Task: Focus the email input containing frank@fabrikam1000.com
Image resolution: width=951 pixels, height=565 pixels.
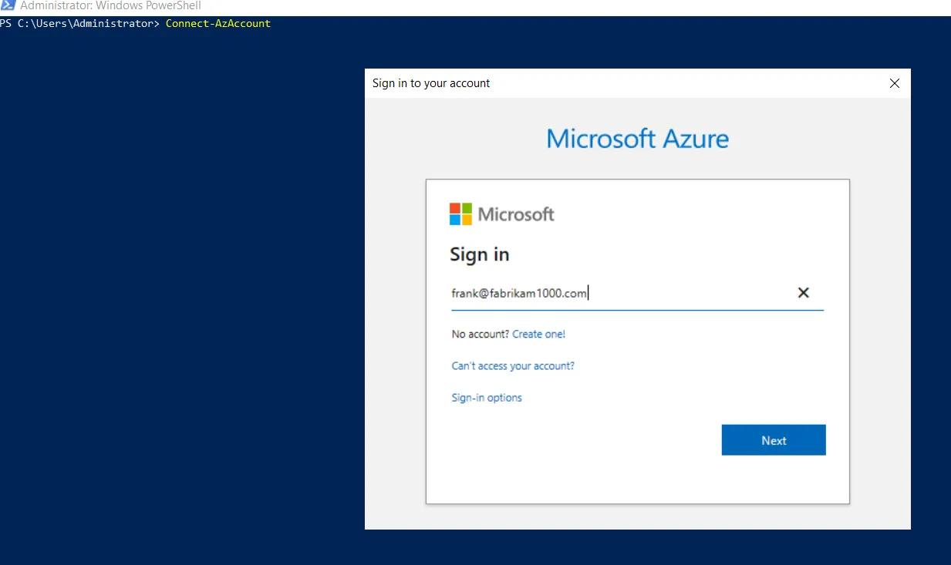Action: (617, 293)
